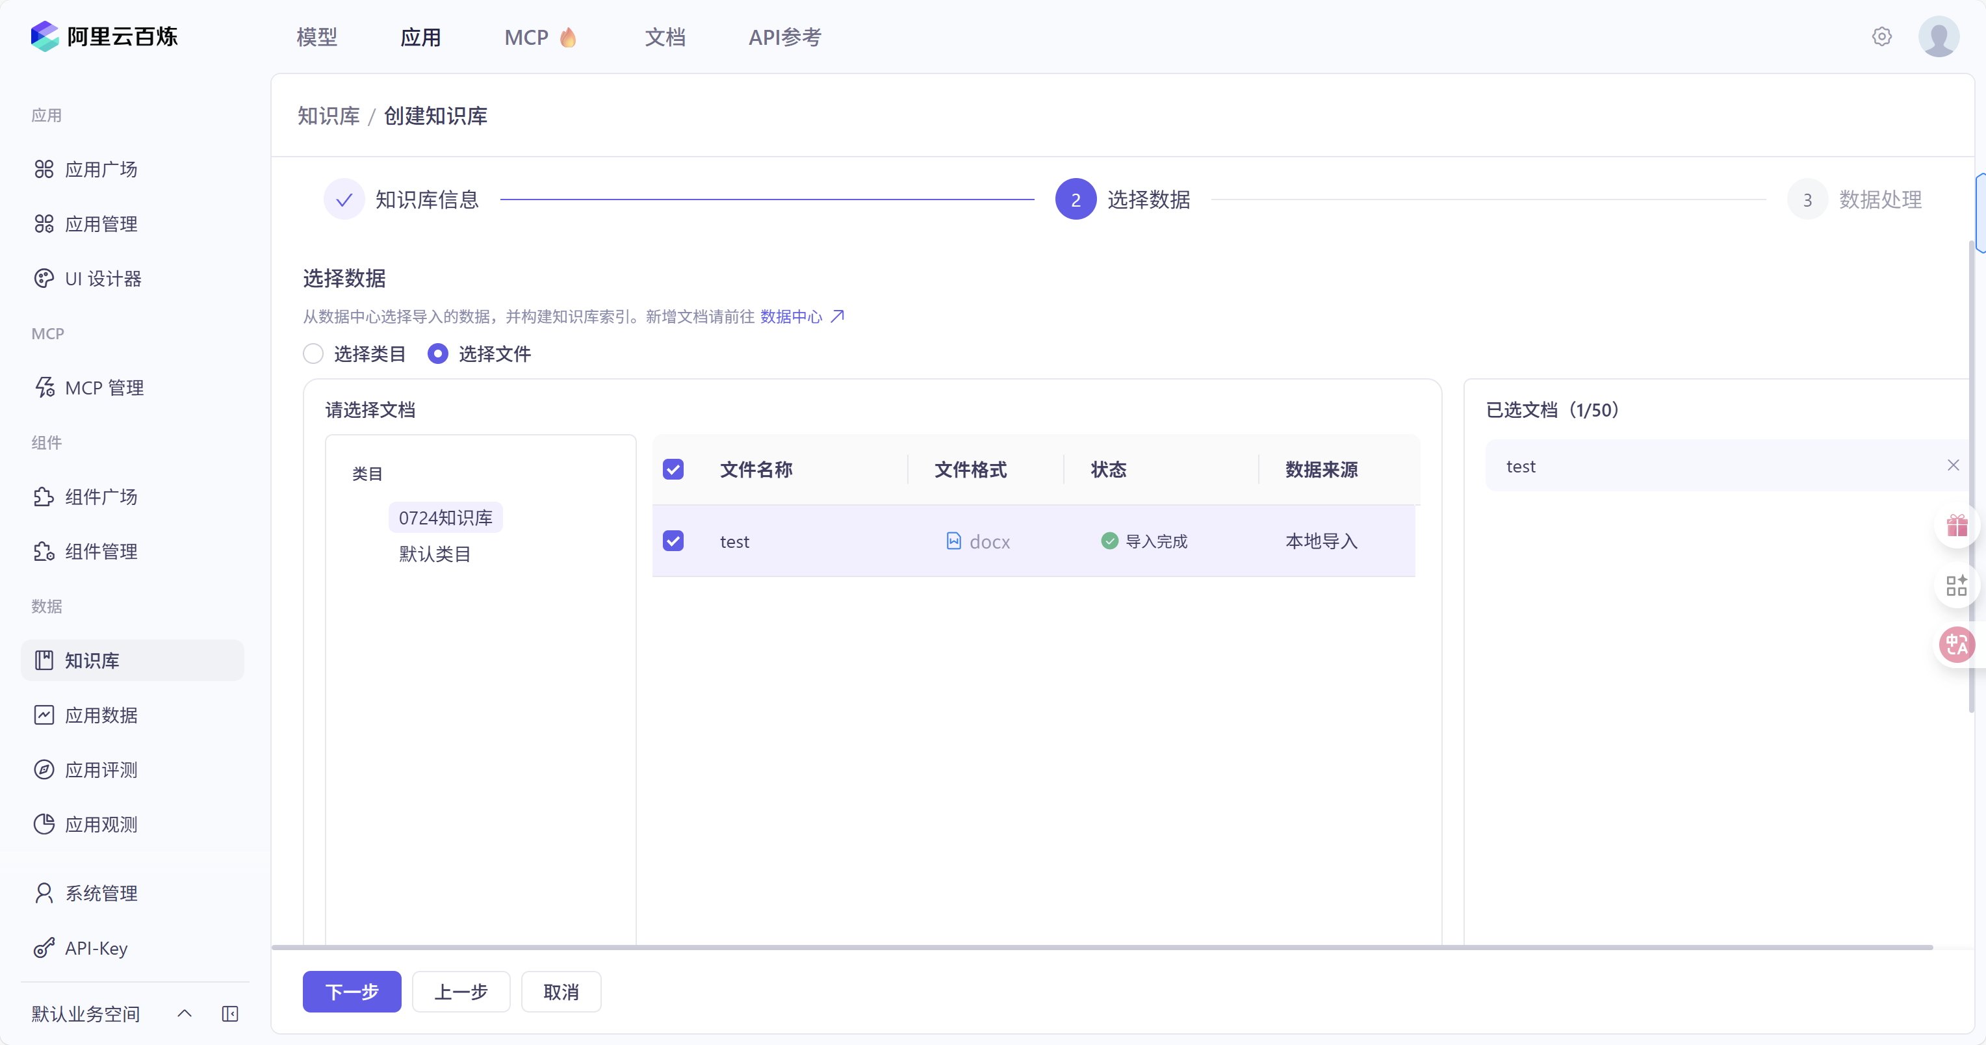The width and height of the screenshot is (1986, 1045).
Task: Open the 文档 top menu
Action: tap(665, 37)
